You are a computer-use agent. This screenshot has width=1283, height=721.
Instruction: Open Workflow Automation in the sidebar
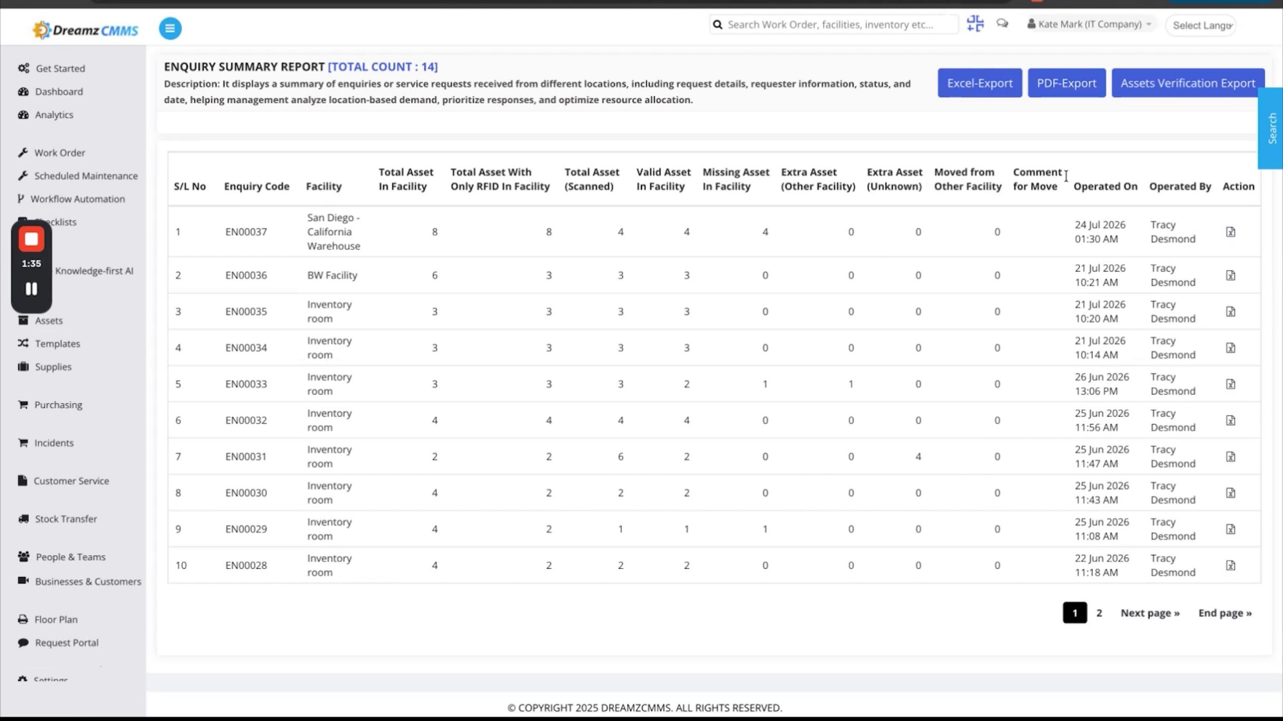pyautogui.click(x=78, y=199)
